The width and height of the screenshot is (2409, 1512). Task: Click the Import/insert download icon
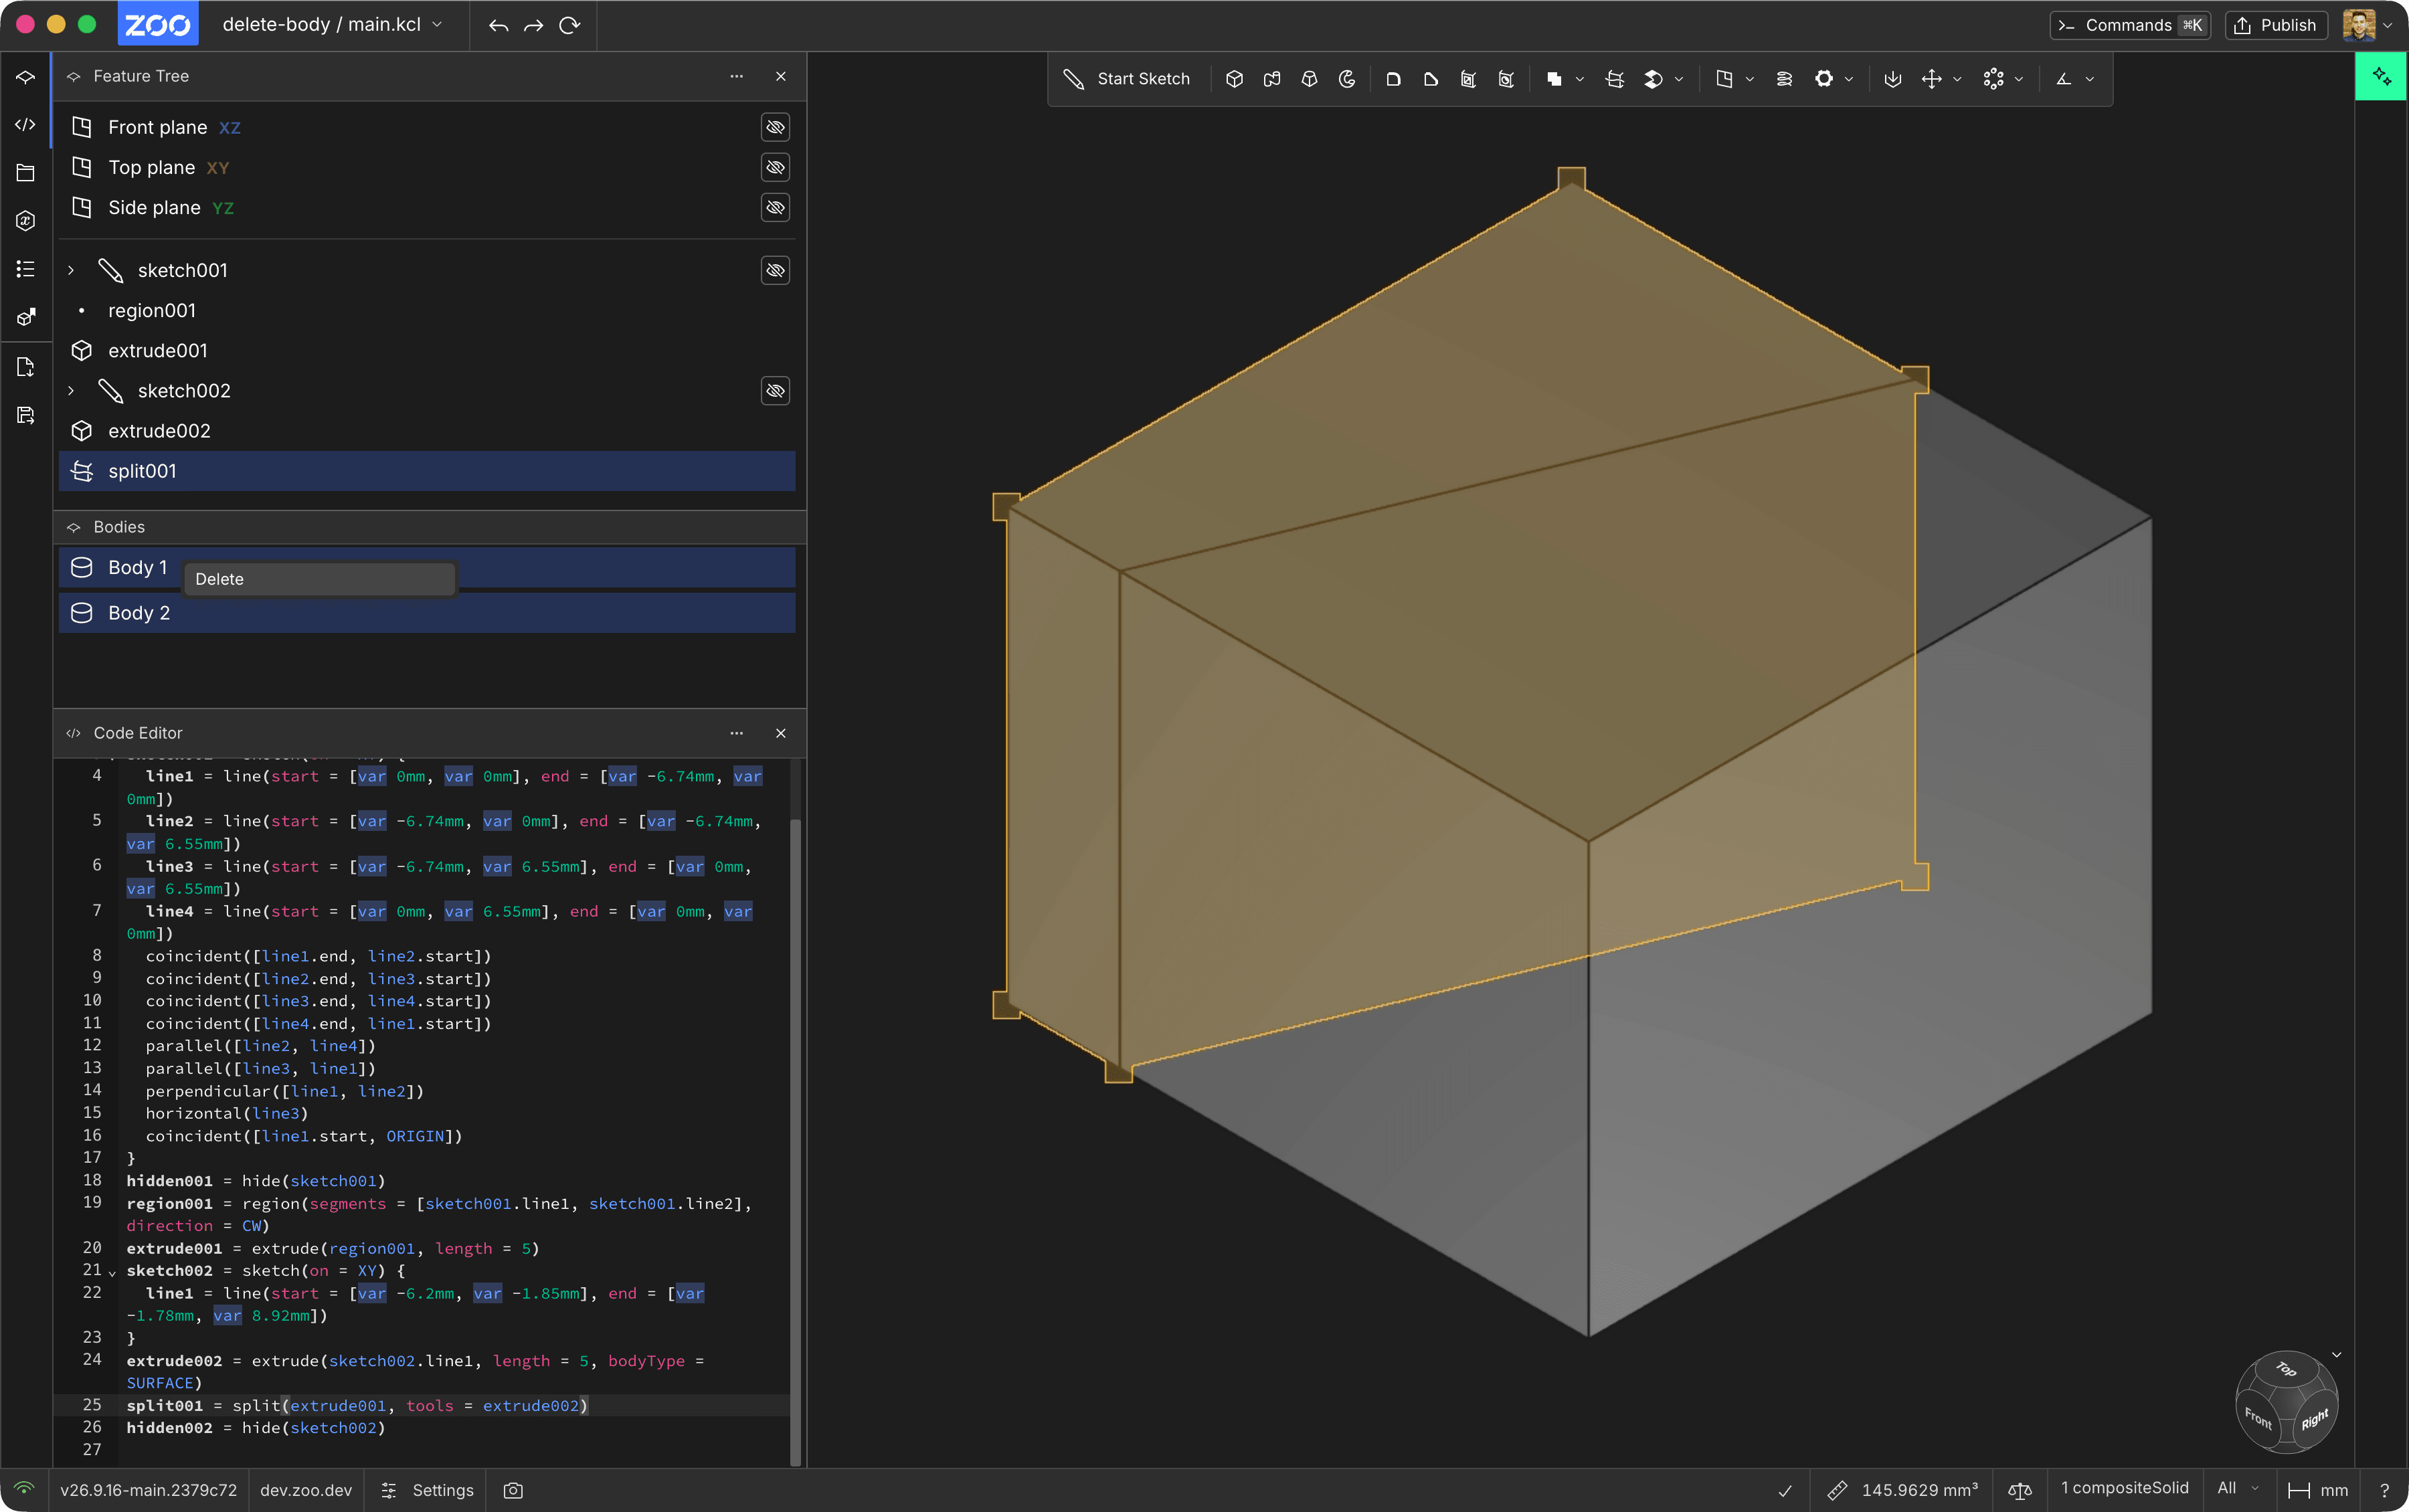[1893, 79]
